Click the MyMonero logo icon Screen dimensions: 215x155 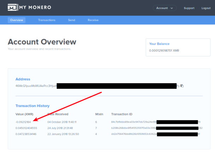(x=13, y=7)
